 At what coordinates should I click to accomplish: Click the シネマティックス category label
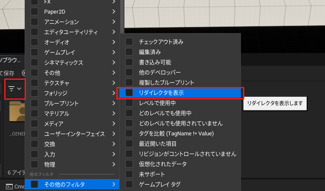(x=64, y=62)
